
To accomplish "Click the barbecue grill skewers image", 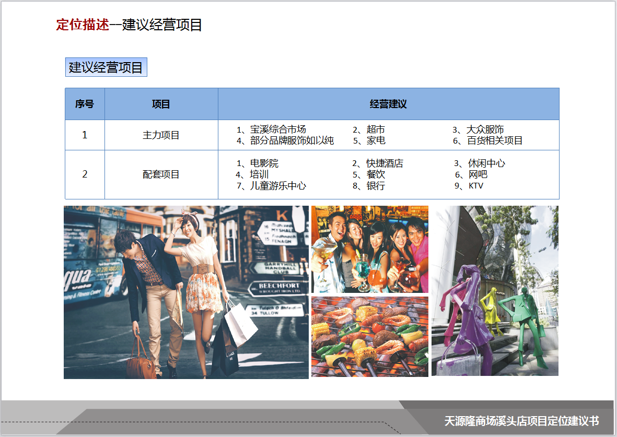I will coord(369,337).
